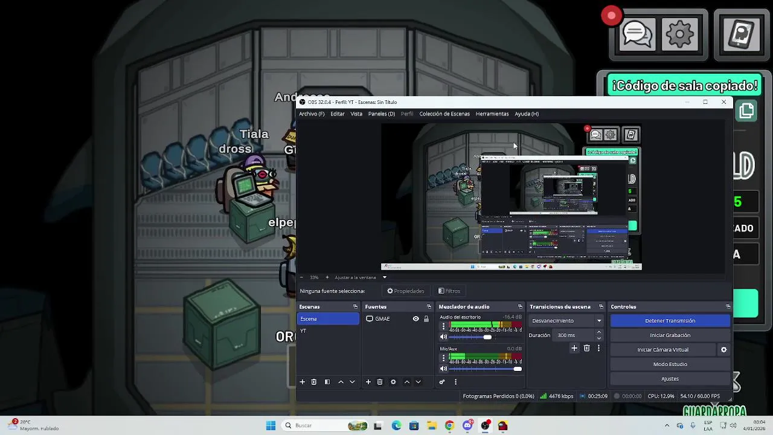Pop out the Mezclador de audio dock
The height and width of the screenshot is (435, 773).
click(520, 307)
